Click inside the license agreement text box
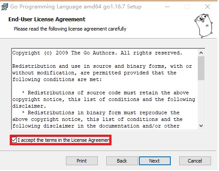Screen dimensions: 219x171 (104, 89)
